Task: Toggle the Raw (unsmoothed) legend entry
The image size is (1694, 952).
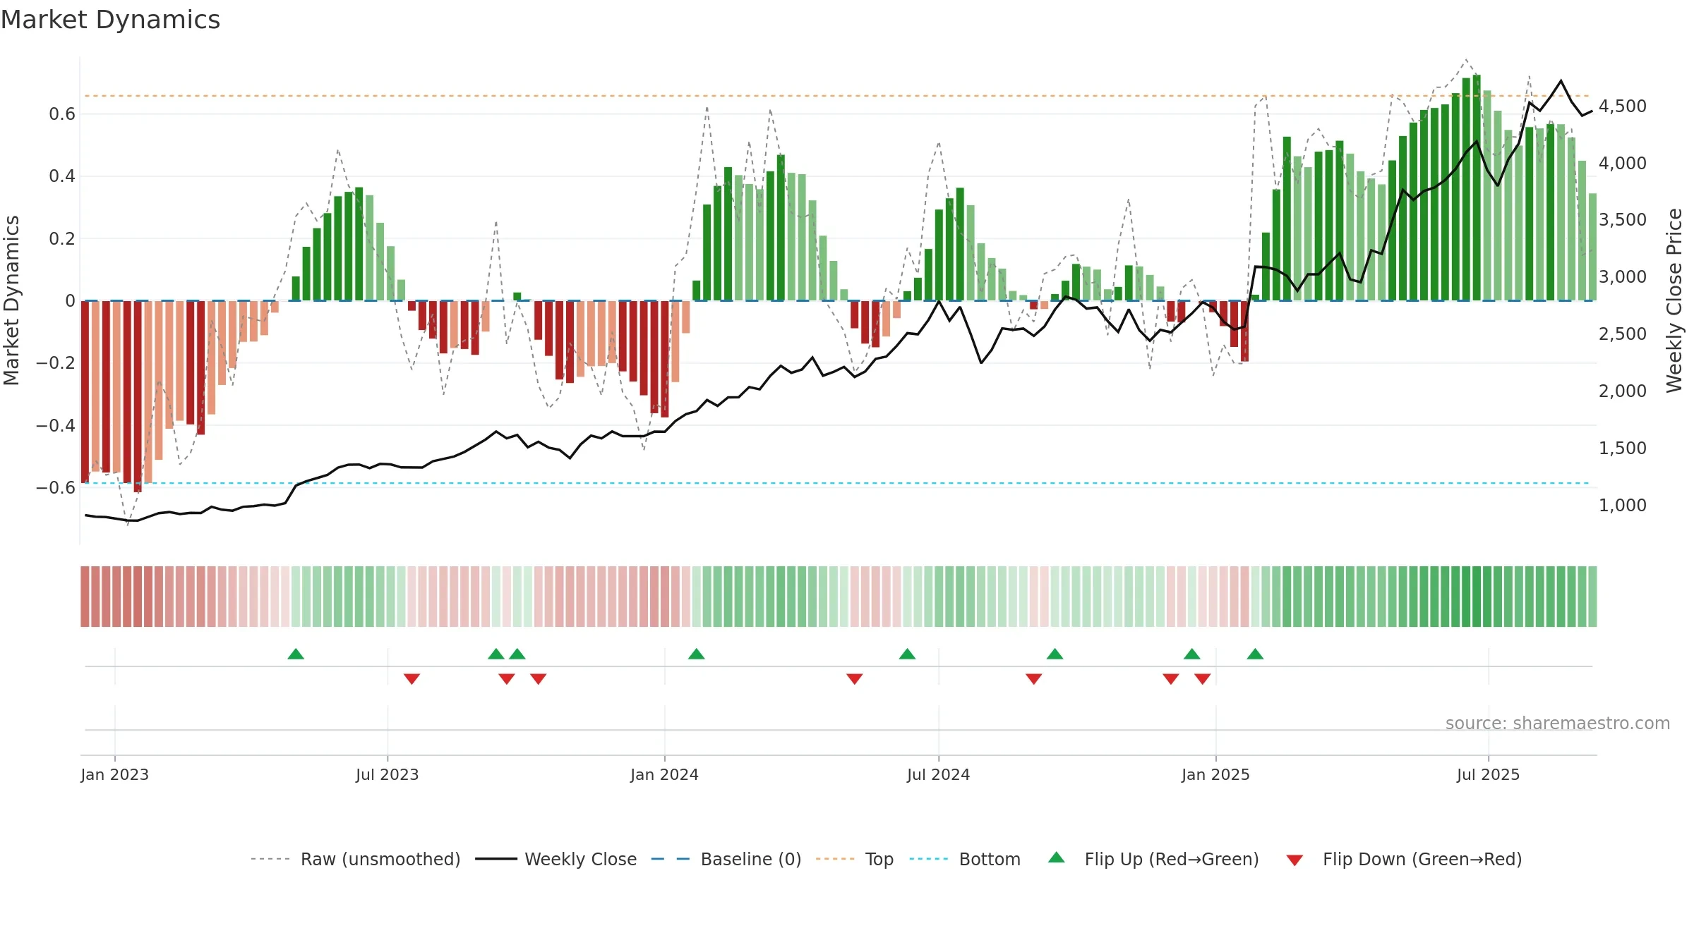Action: coord(356,859)
